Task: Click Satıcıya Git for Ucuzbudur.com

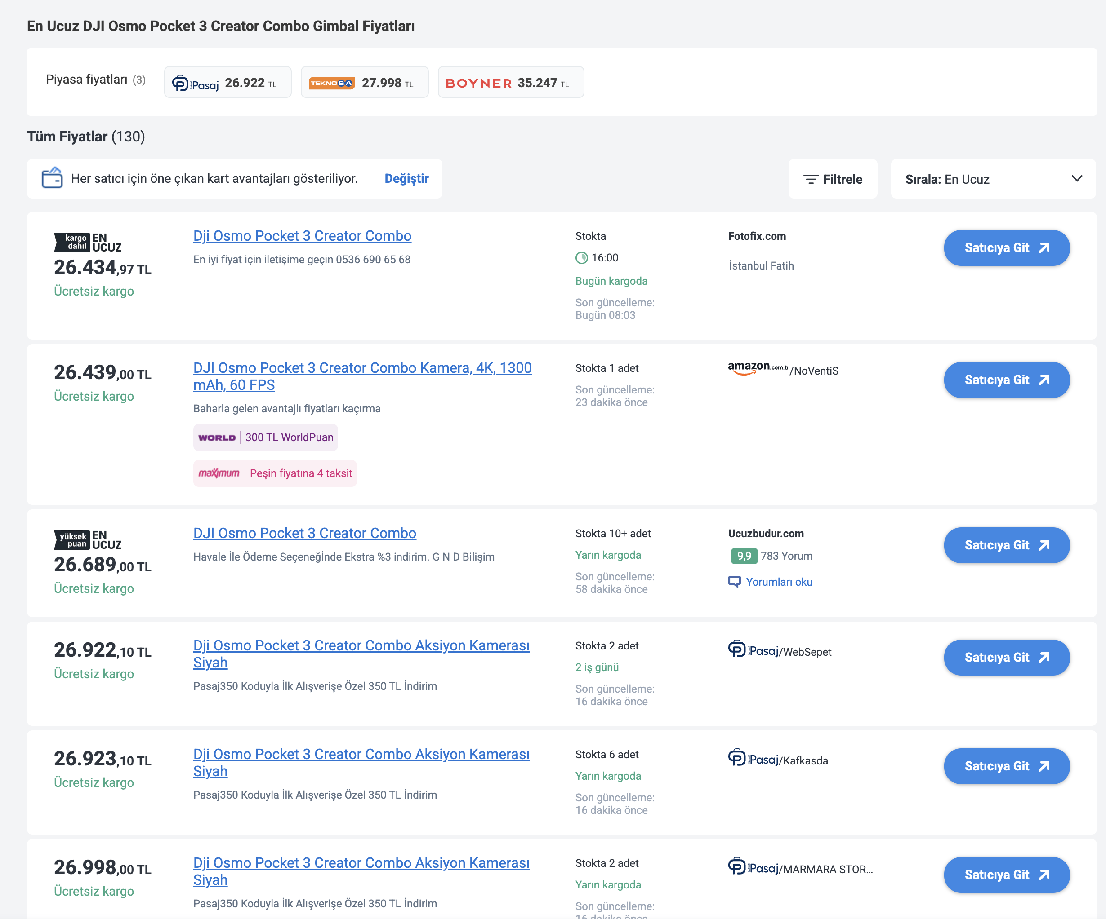Action: [1007, 545]
